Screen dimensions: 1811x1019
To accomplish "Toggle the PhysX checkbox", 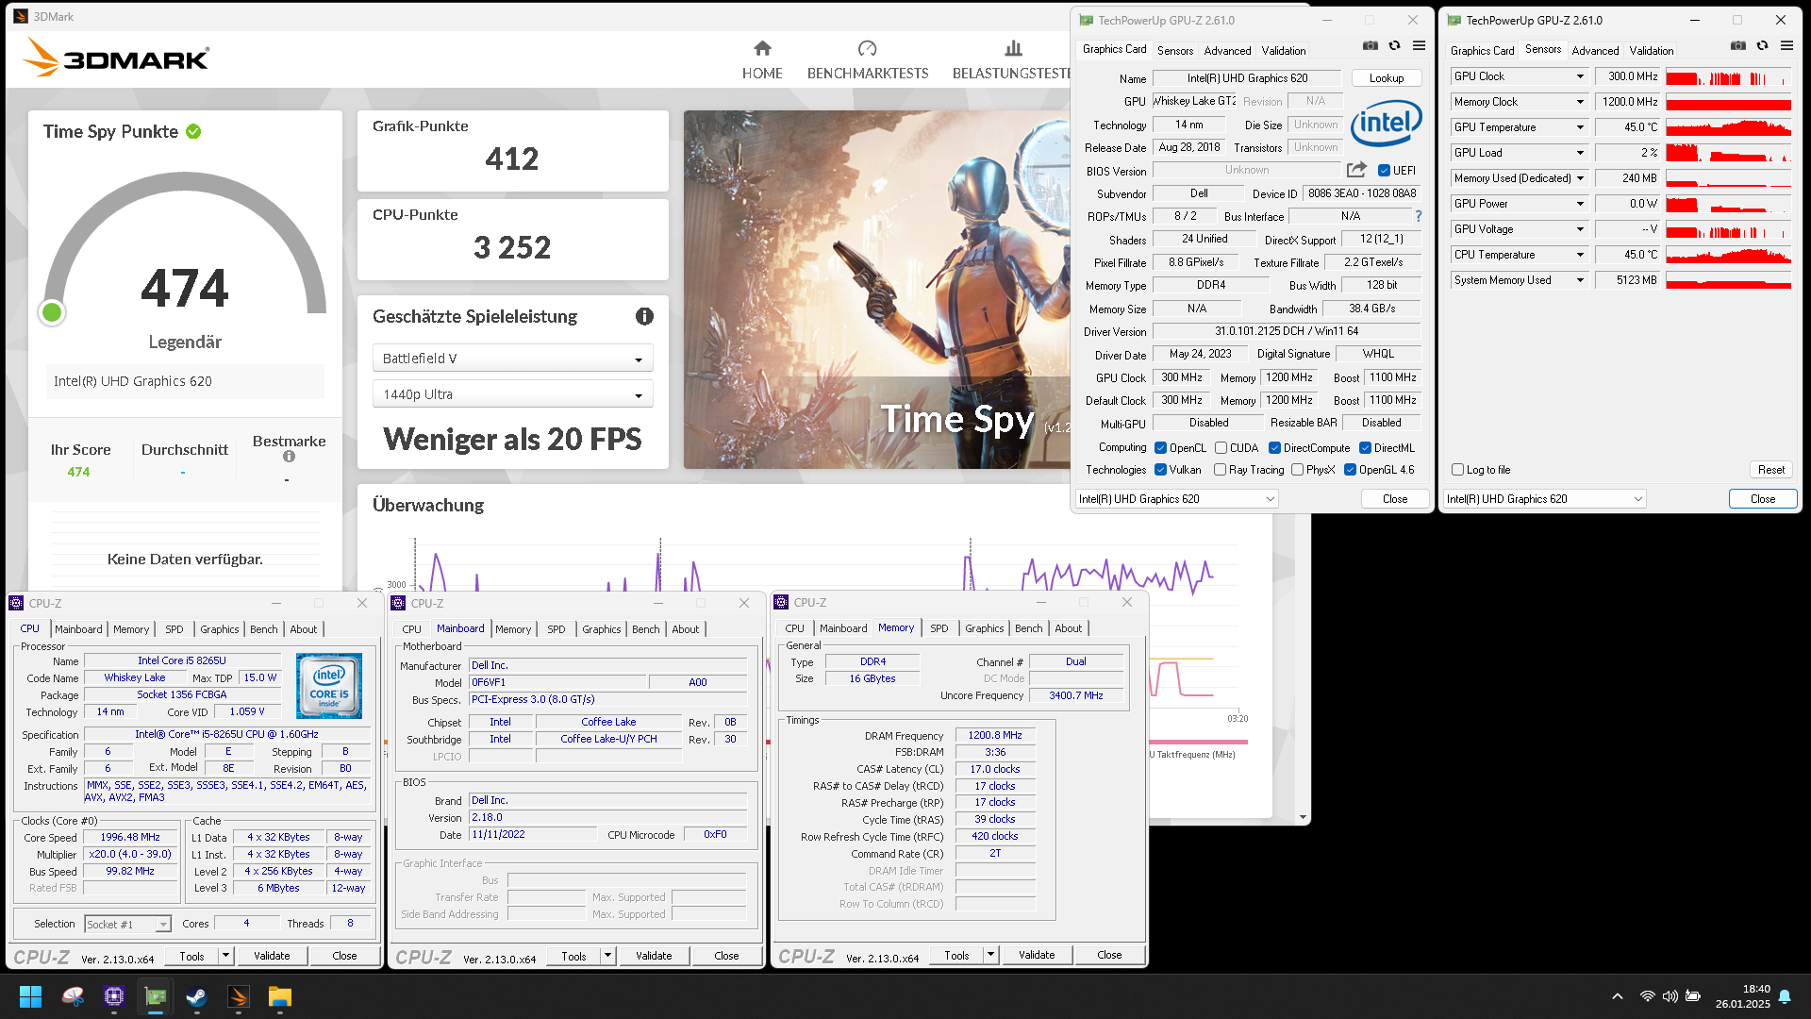I will tap(1298, 470).
